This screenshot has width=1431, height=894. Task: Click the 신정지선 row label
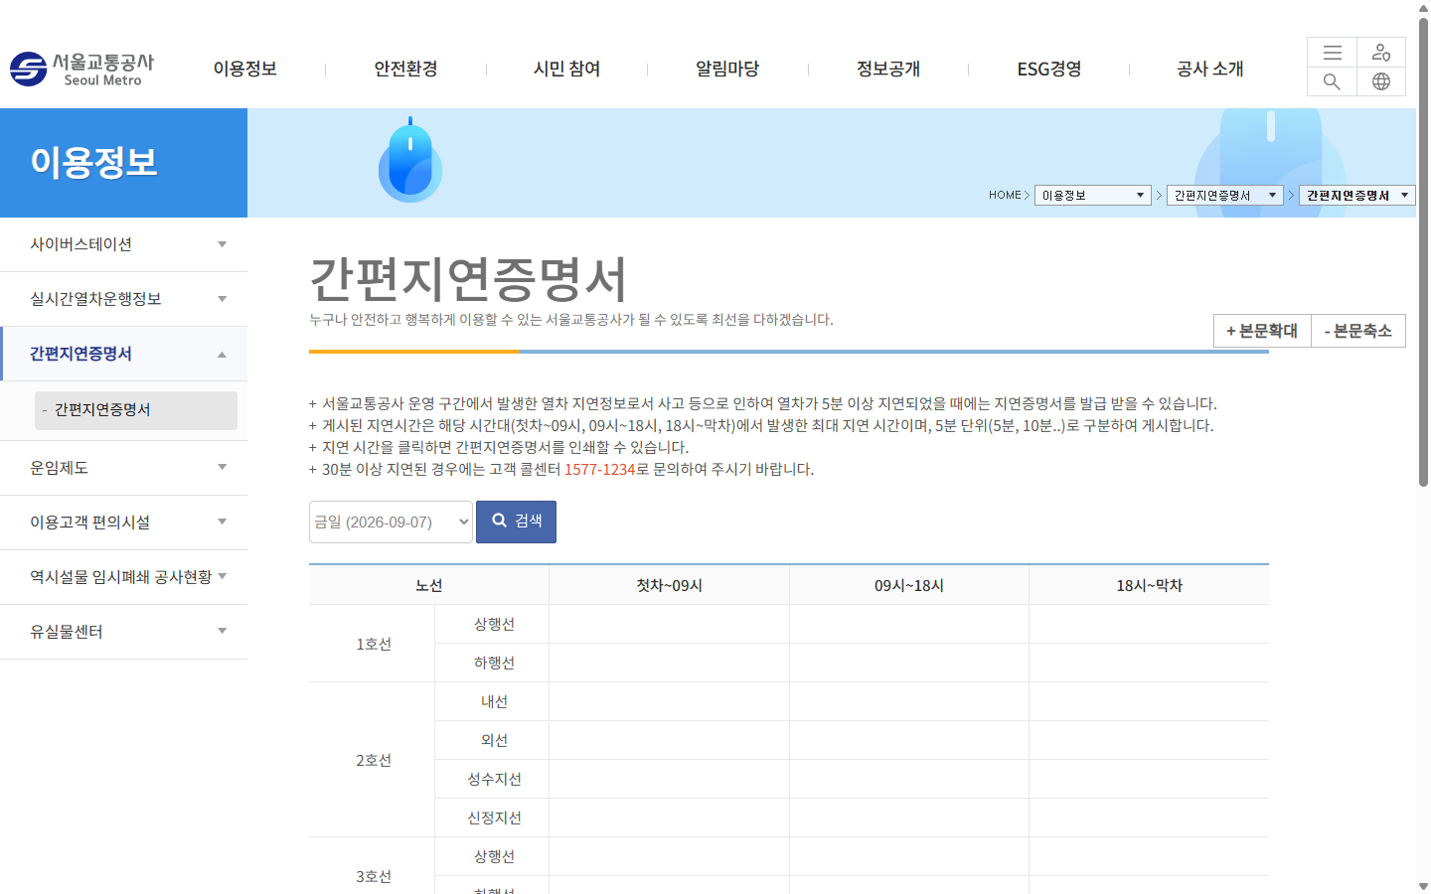(494, 818)
